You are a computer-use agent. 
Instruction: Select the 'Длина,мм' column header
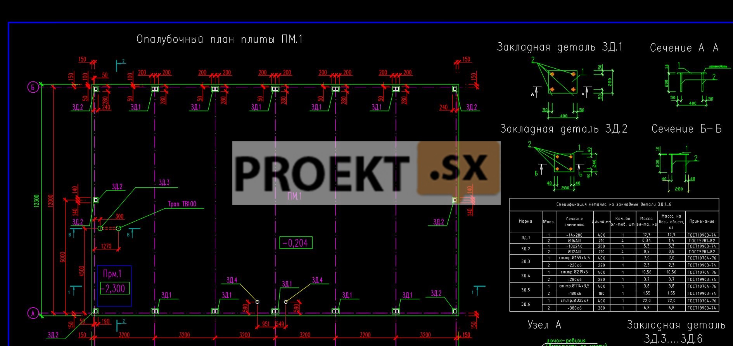coord(602,222)
